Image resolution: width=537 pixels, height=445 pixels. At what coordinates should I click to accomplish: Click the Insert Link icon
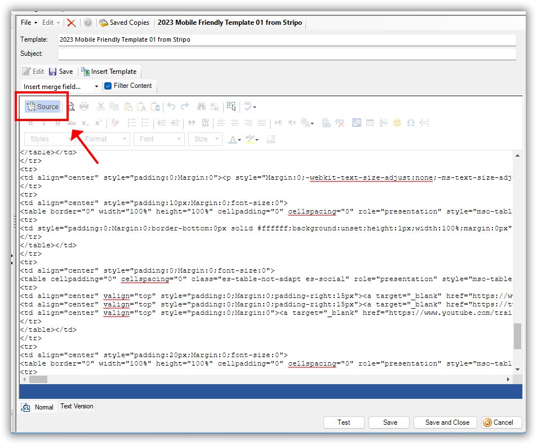coord(326,123)
